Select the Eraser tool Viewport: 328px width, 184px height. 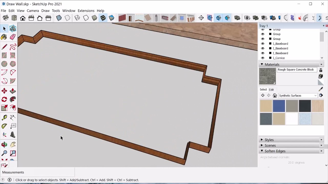(13, 37)
